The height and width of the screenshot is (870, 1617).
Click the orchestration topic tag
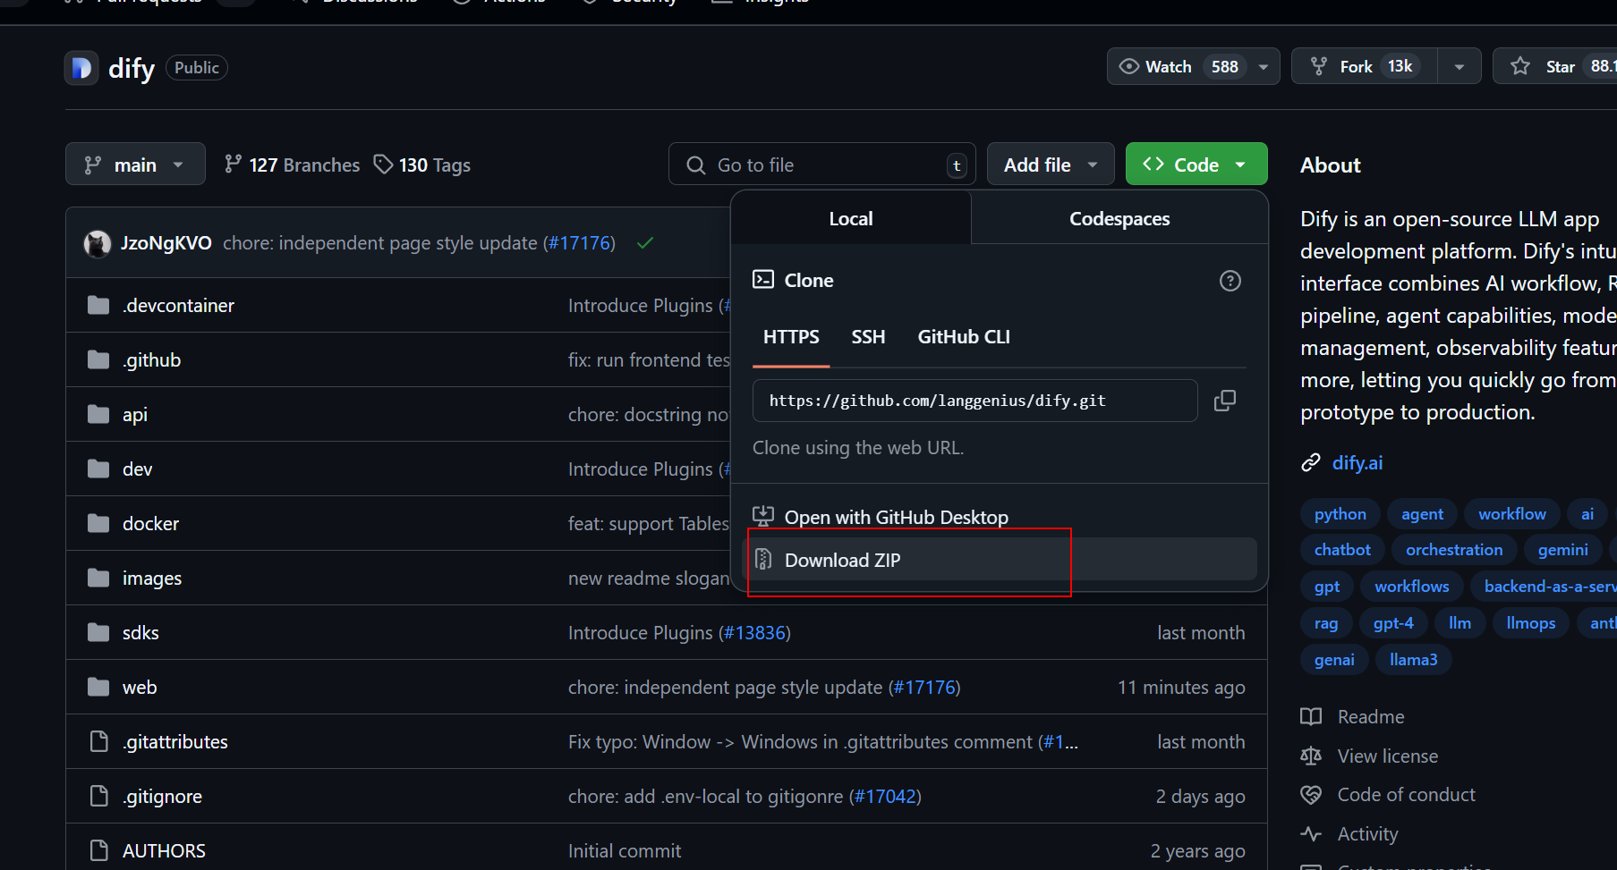[1454, 550]
